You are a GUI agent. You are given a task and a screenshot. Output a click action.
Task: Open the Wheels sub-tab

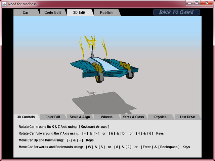[x=106, y=117]
